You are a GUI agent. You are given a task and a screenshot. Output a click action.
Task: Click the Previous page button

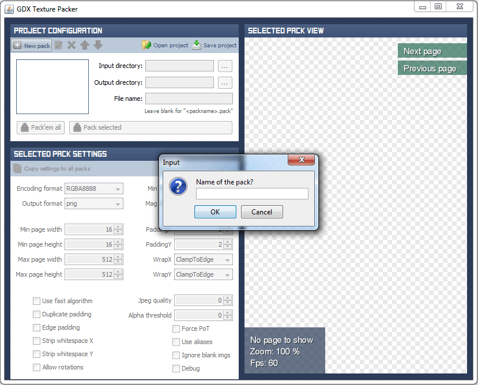(x=432, y=68)
